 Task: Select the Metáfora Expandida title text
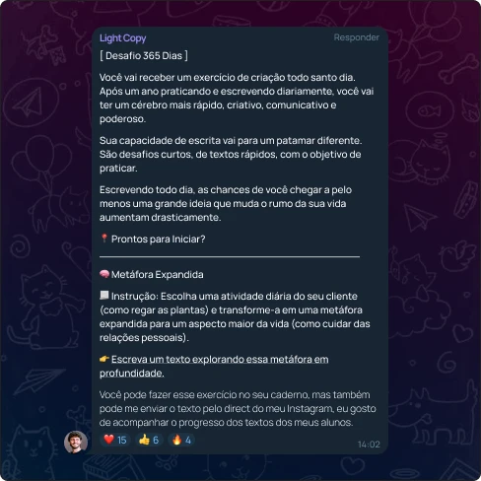[158, 274]
